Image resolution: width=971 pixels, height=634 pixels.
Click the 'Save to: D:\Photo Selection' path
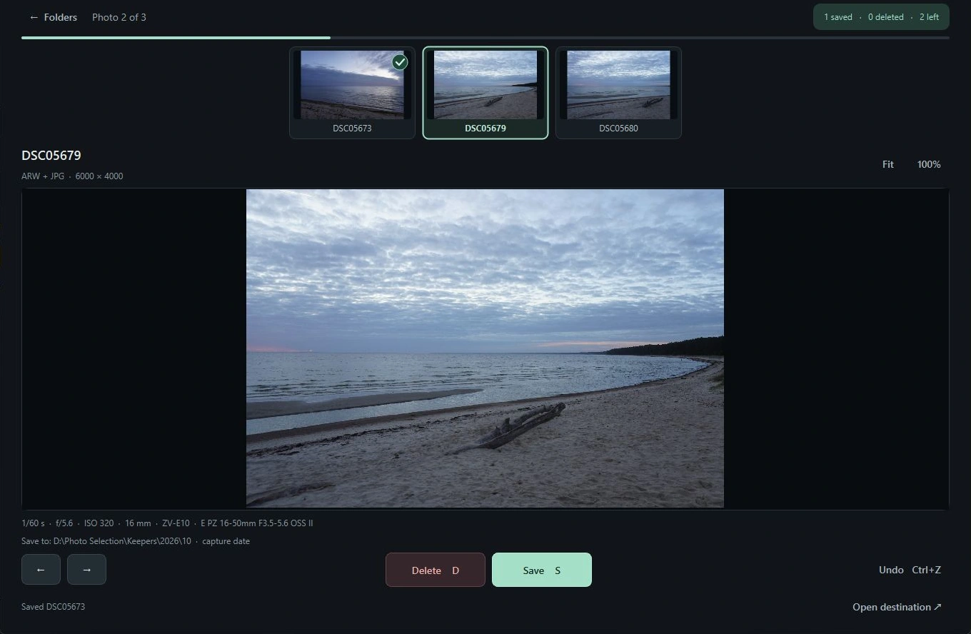(136, 541)
